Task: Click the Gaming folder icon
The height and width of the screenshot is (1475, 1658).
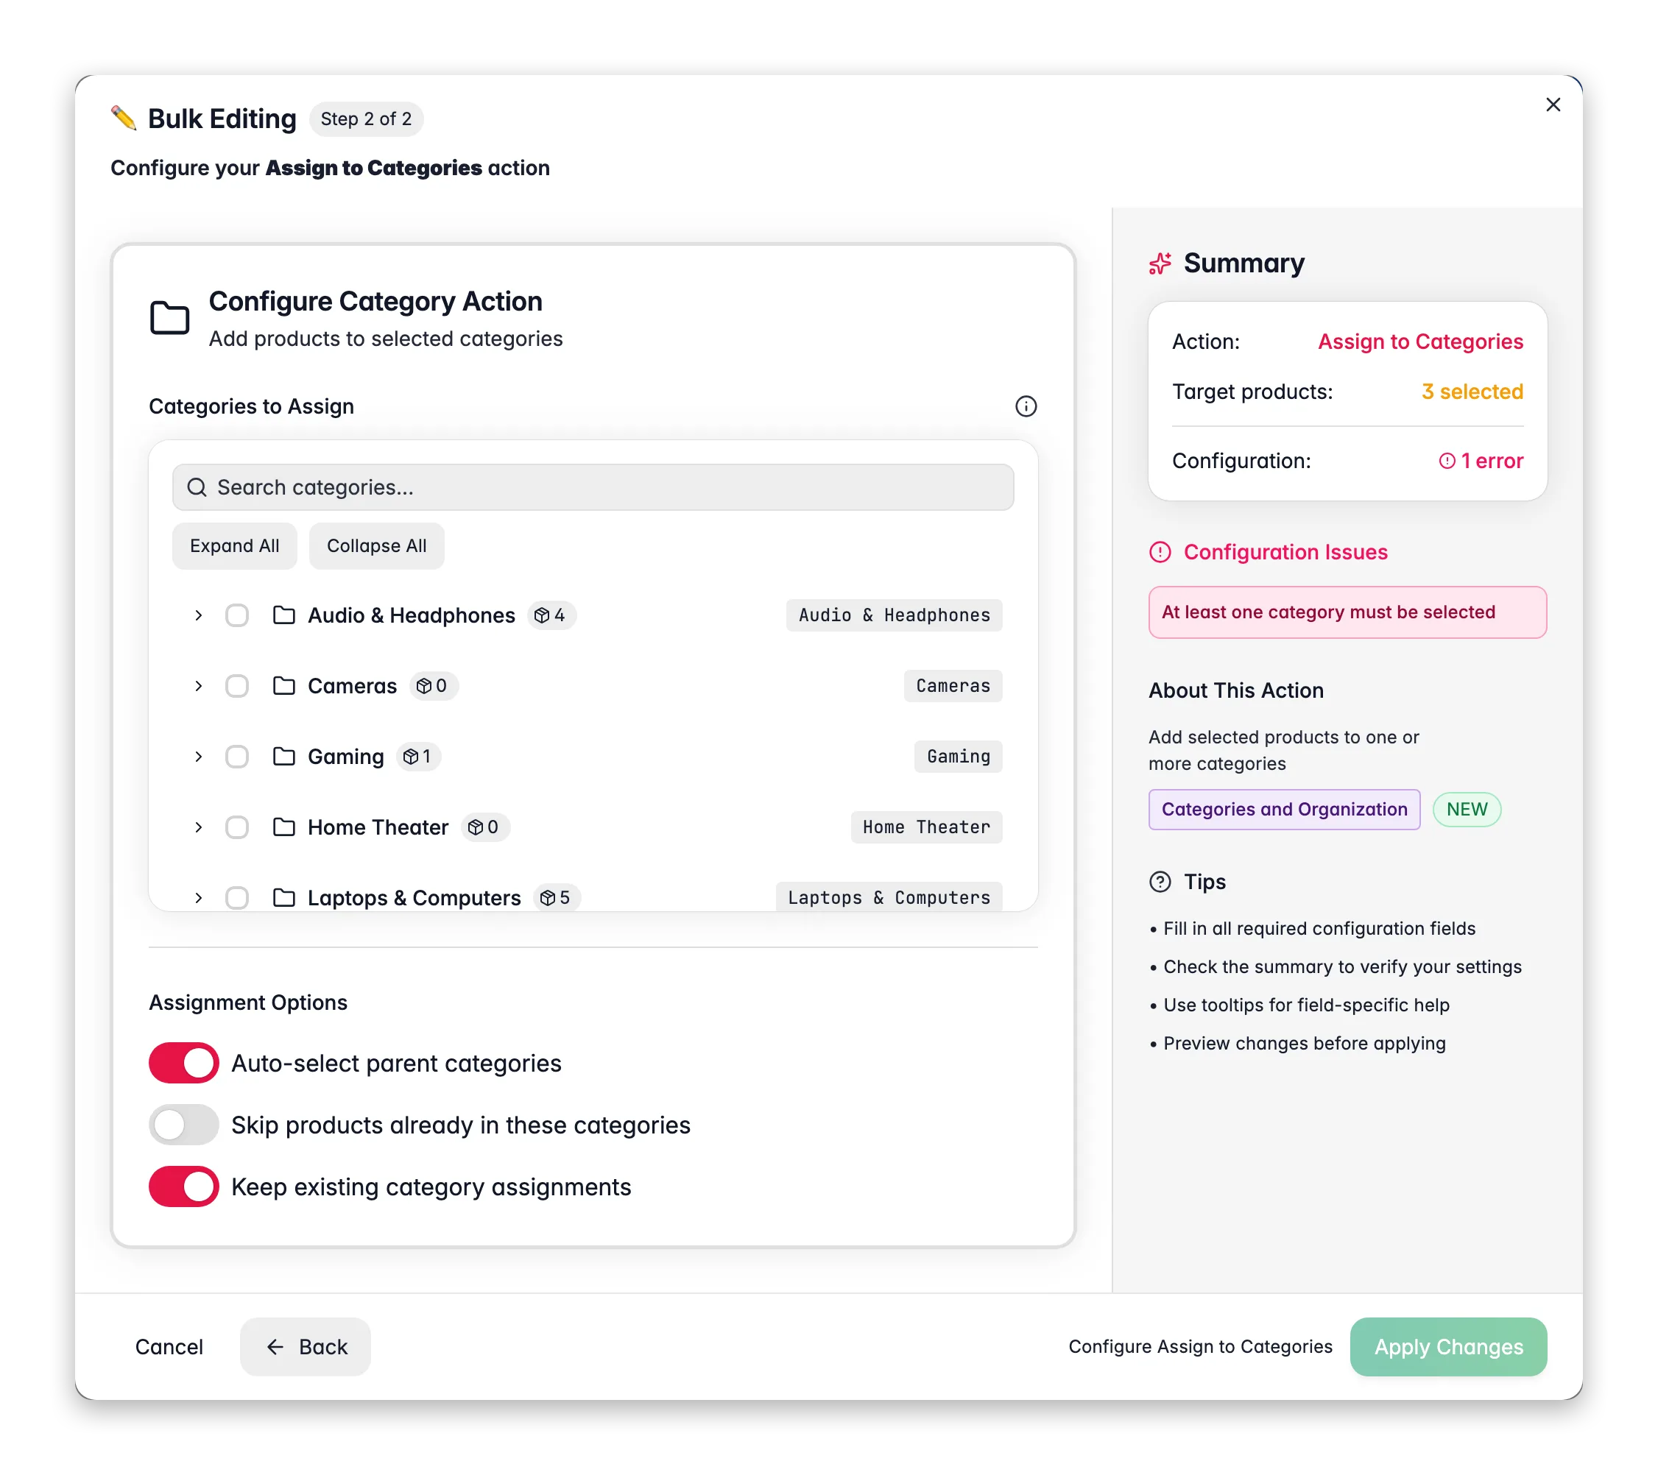Action: tap(284, 757)
